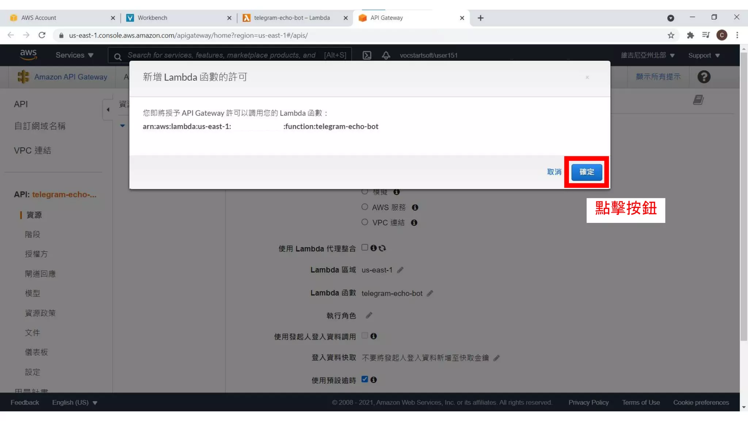Open VPC 連結 in the sidebar
This screenshot has width=748, height=421.
click(33, 151)
